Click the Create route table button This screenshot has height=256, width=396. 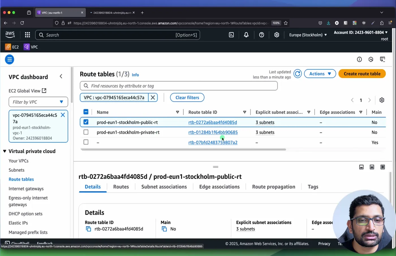pyautogui.click(x=362, y=74)
